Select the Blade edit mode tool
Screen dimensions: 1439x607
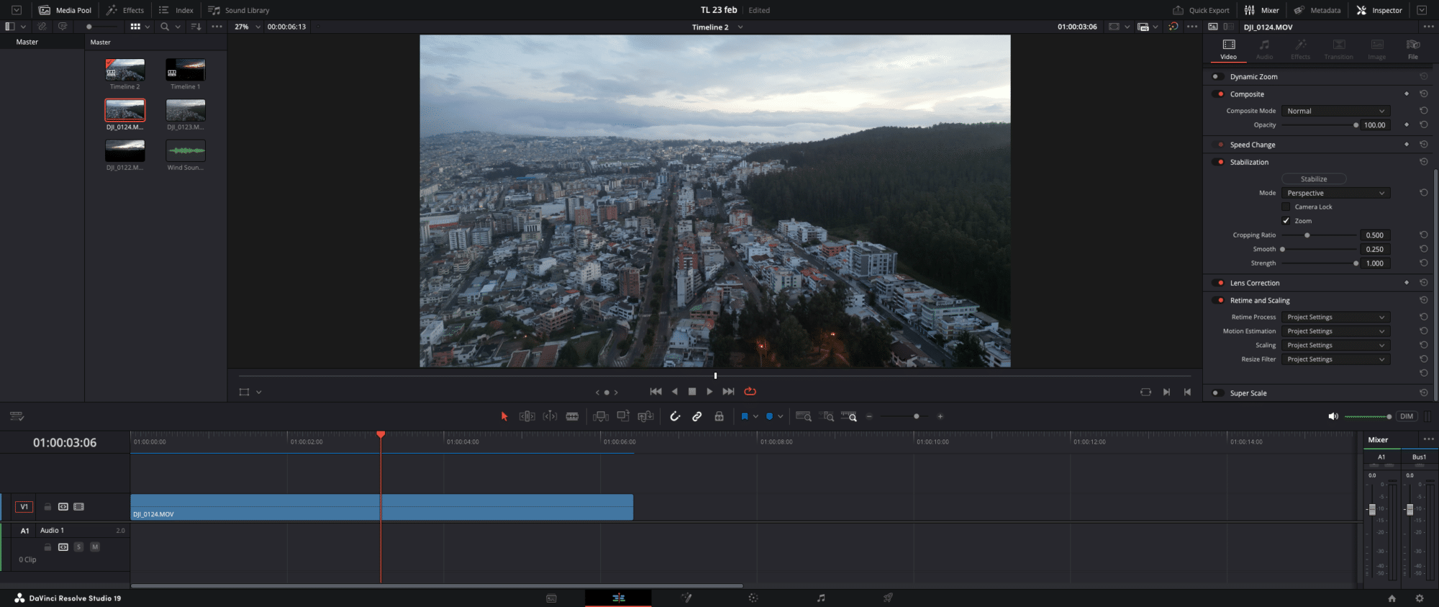pos(572,416)
